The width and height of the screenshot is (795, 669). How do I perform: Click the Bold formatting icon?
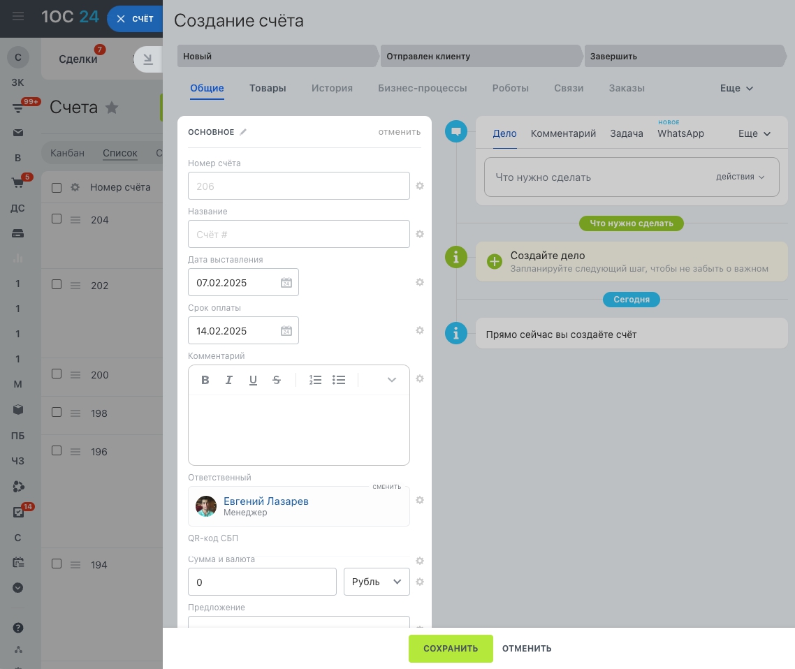click(205, 380)
